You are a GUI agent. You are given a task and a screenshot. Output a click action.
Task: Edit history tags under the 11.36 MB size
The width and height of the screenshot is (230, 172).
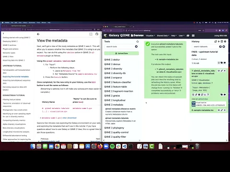(x=222, y=63)
